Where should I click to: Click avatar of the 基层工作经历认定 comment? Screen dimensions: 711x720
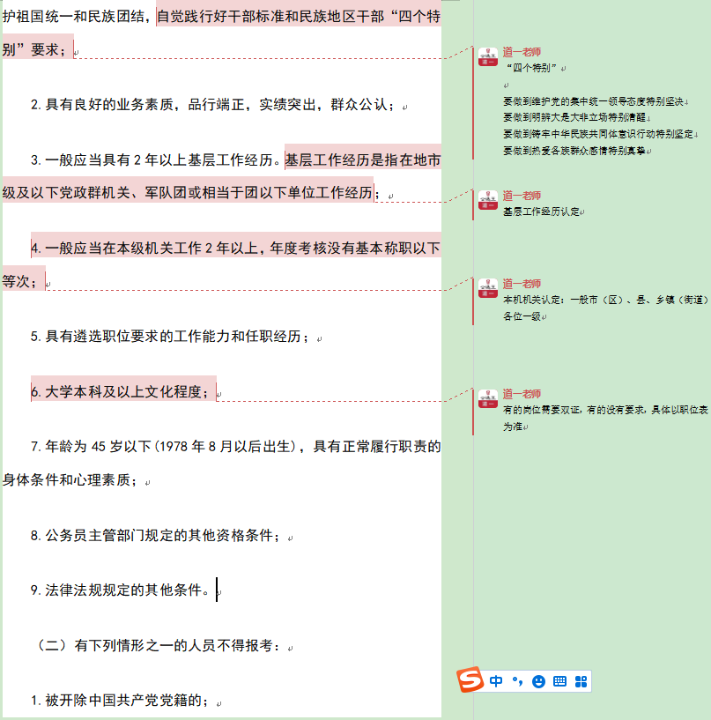coord(488,200)
